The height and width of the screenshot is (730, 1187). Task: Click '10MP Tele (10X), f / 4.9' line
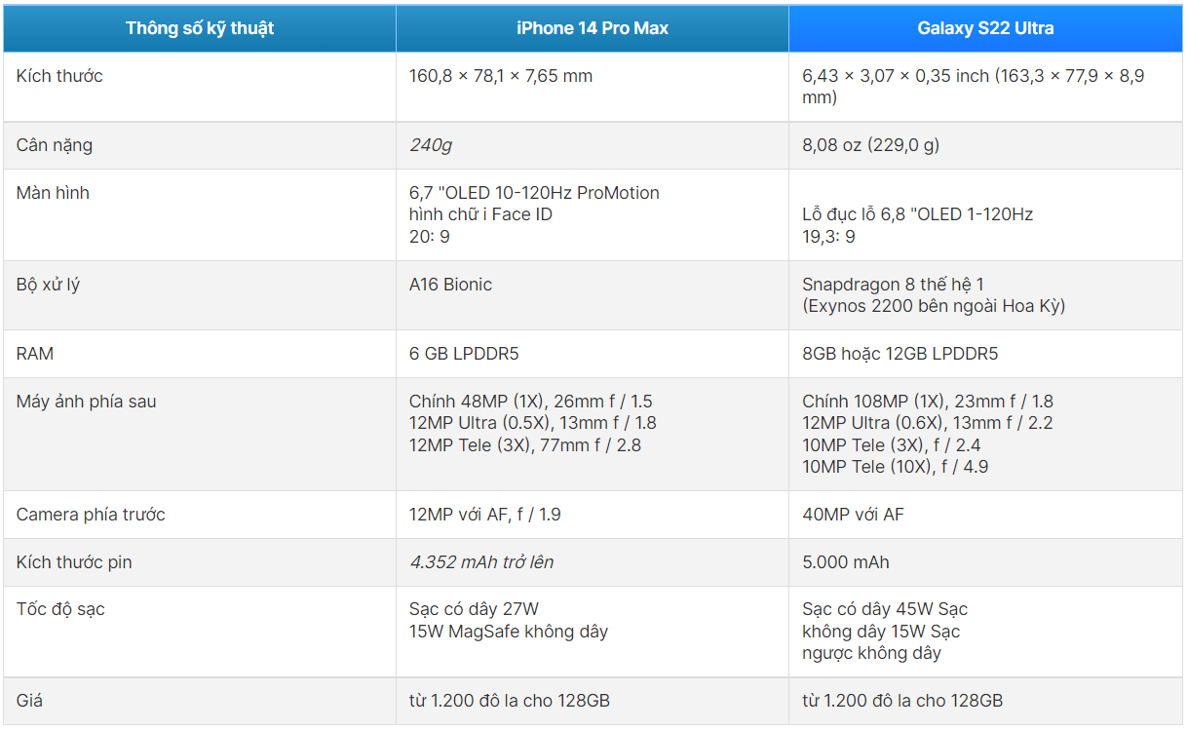point(896,467)
